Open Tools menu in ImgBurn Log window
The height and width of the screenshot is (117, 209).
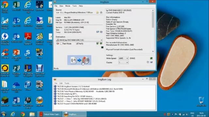pos(67,83)
